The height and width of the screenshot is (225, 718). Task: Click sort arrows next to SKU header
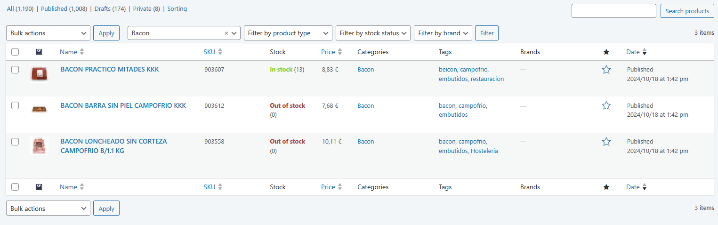point(220,52)
